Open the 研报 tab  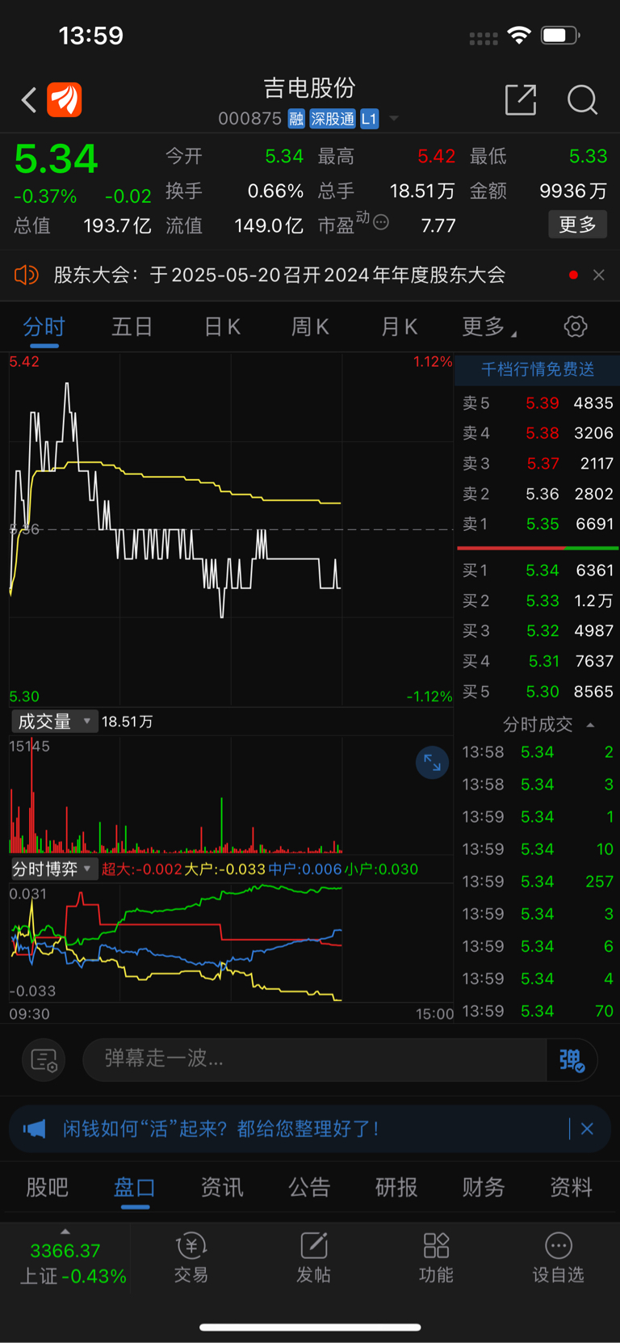pos(396,1187)
